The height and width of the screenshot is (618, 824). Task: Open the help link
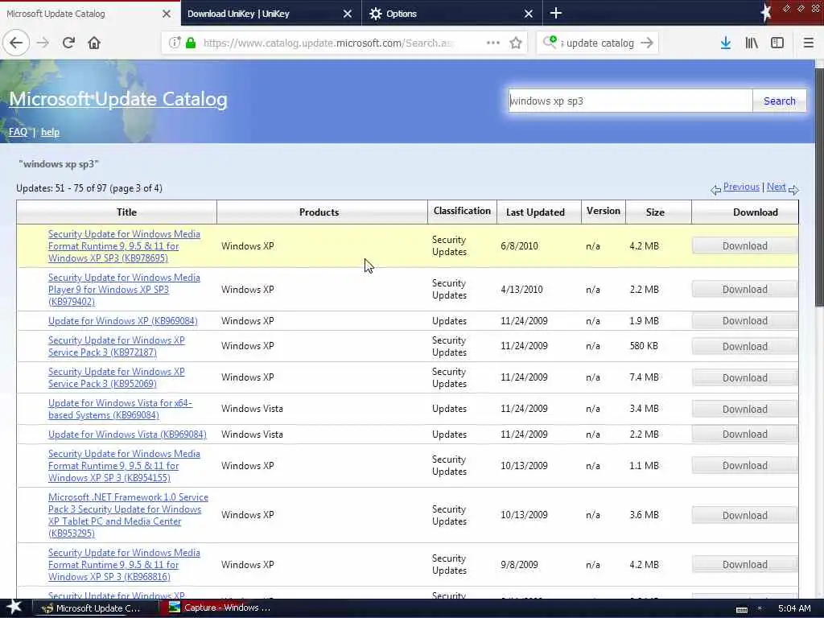50,132
